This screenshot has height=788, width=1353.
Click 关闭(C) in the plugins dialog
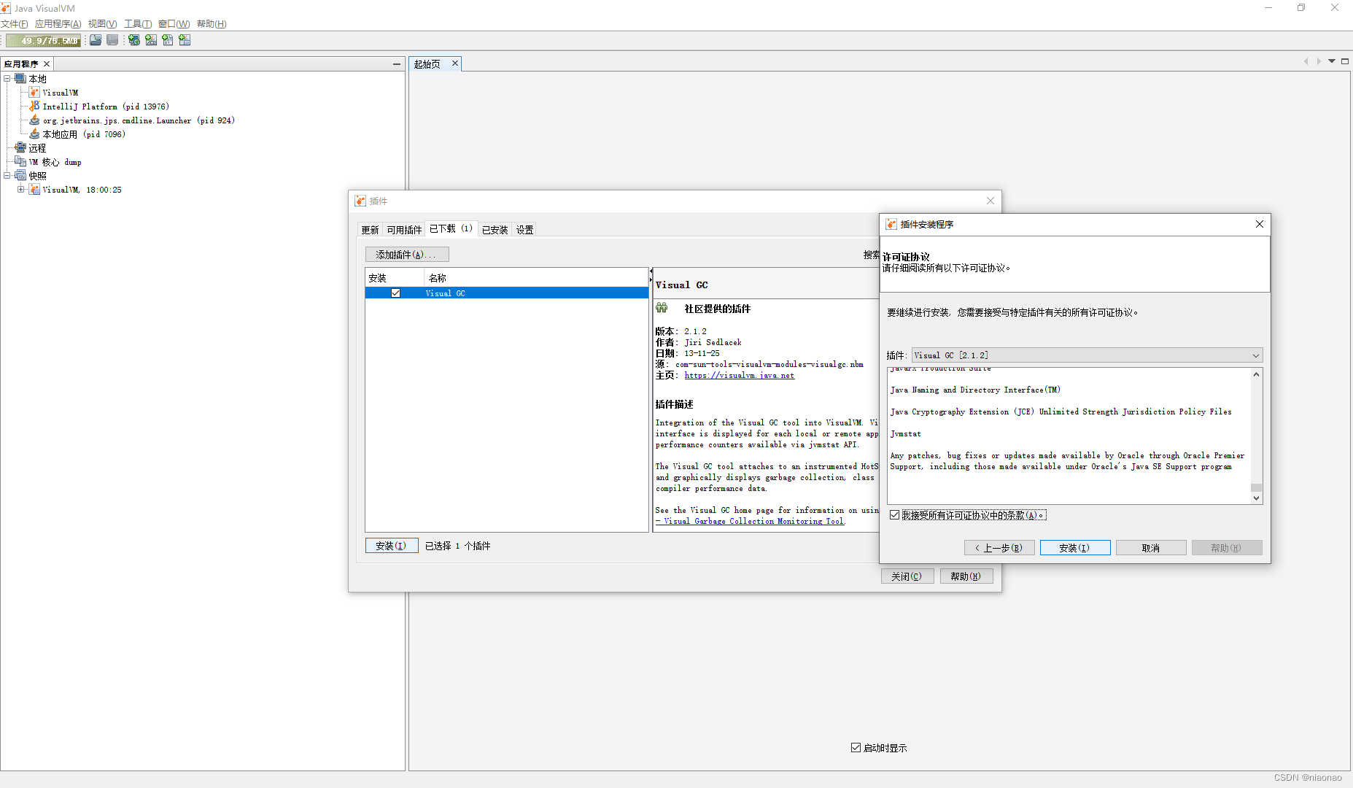click(907, 576)
